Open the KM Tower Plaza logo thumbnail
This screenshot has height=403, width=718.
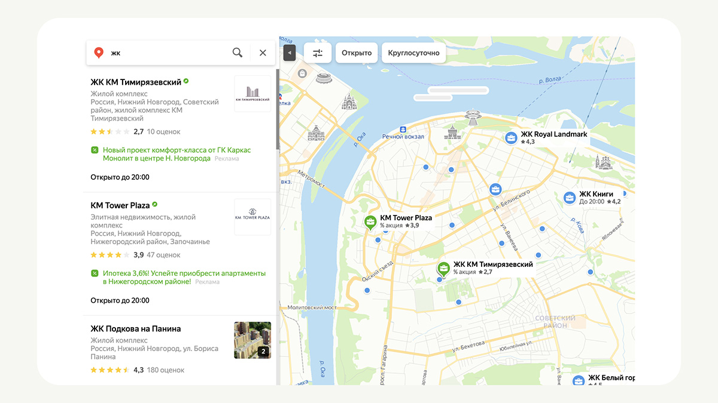click(252, 217)
